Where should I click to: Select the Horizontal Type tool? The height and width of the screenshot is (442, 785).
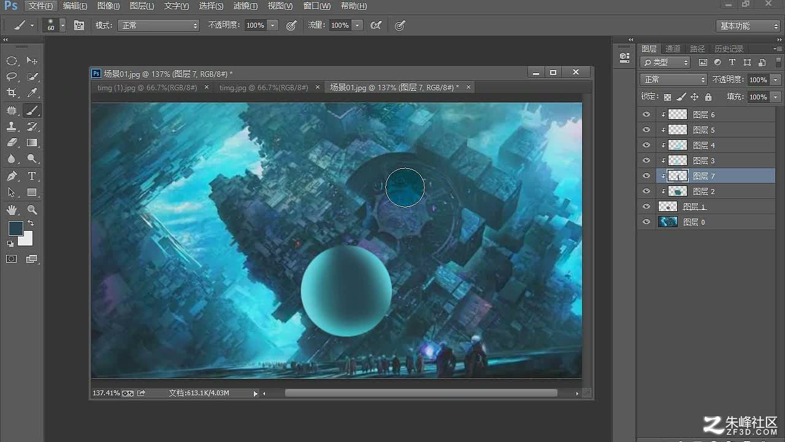tap(32, 176)
